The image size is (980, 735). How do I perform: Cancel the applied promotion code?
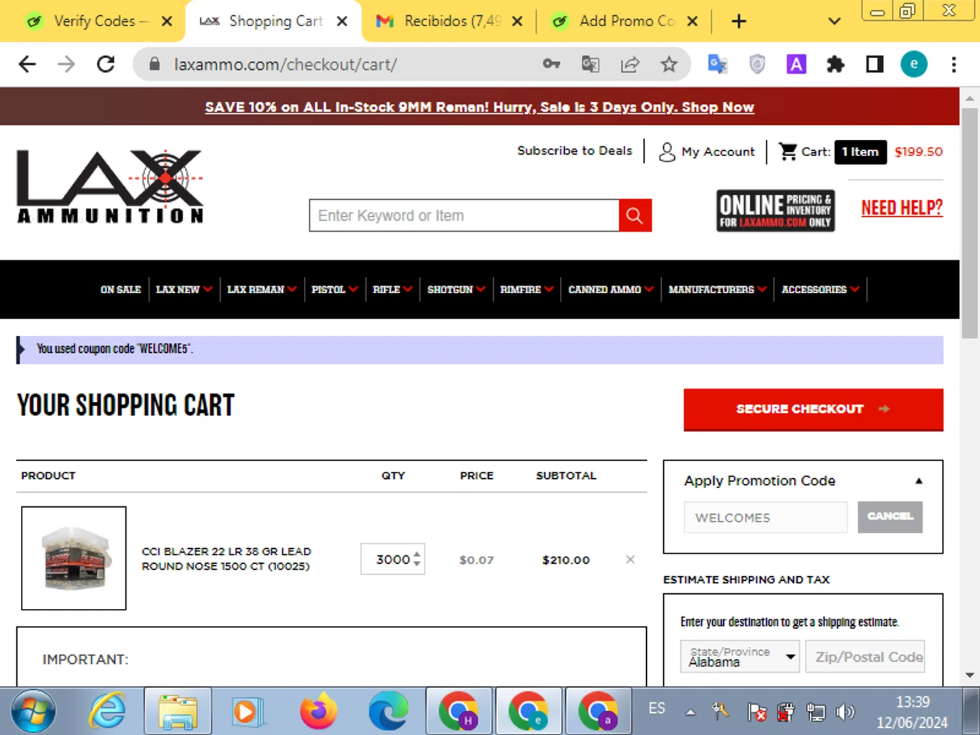(x=890, y=517)
